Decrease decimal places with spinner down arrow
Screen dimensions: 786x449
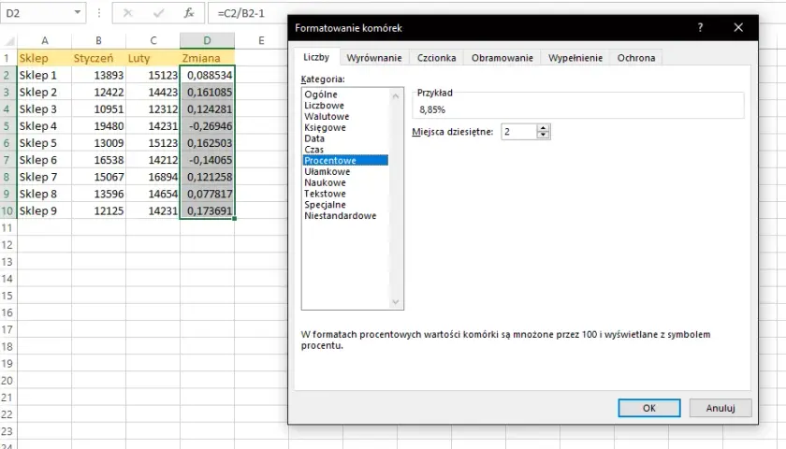point(544,136)
